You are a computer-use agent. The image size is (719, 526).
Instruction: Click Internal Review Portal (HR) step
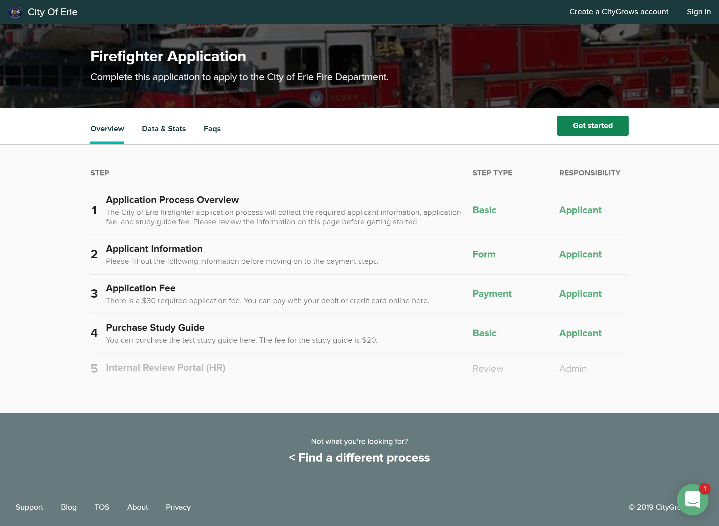[x=166, y=368]
